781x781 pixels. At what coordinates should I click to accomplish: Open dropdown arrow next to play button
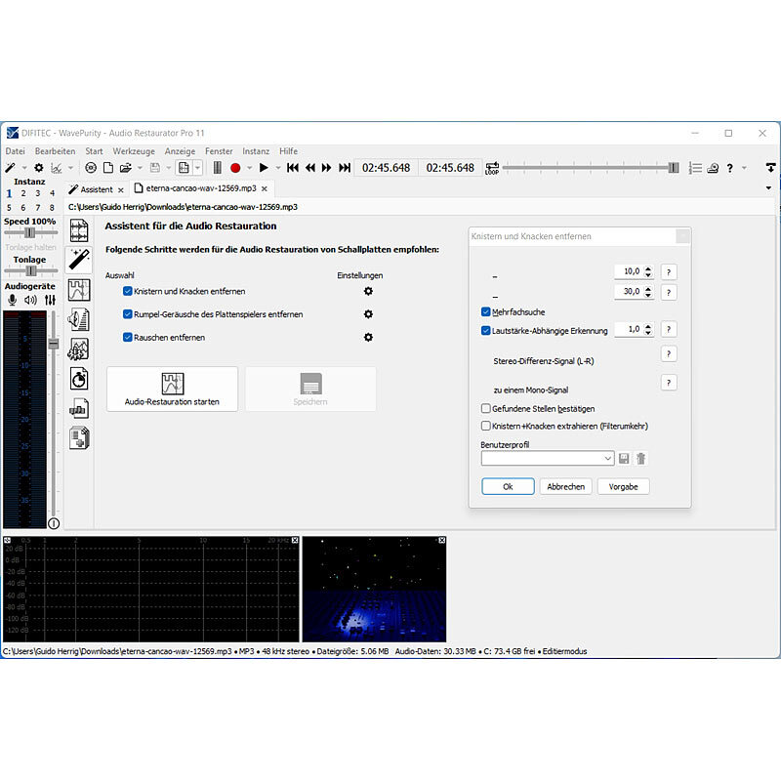coord(277,168)
